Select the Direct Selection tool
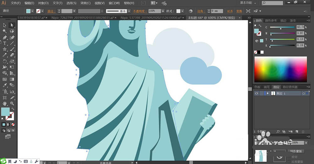The width and height of the screenshot is (314, 164). tap(12, 25)
